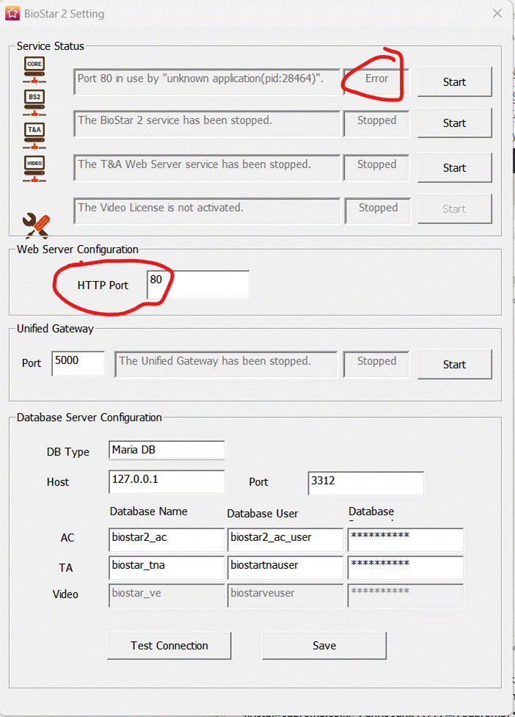
Task: Click the CORE service icon
Action: tap(34, 69)
